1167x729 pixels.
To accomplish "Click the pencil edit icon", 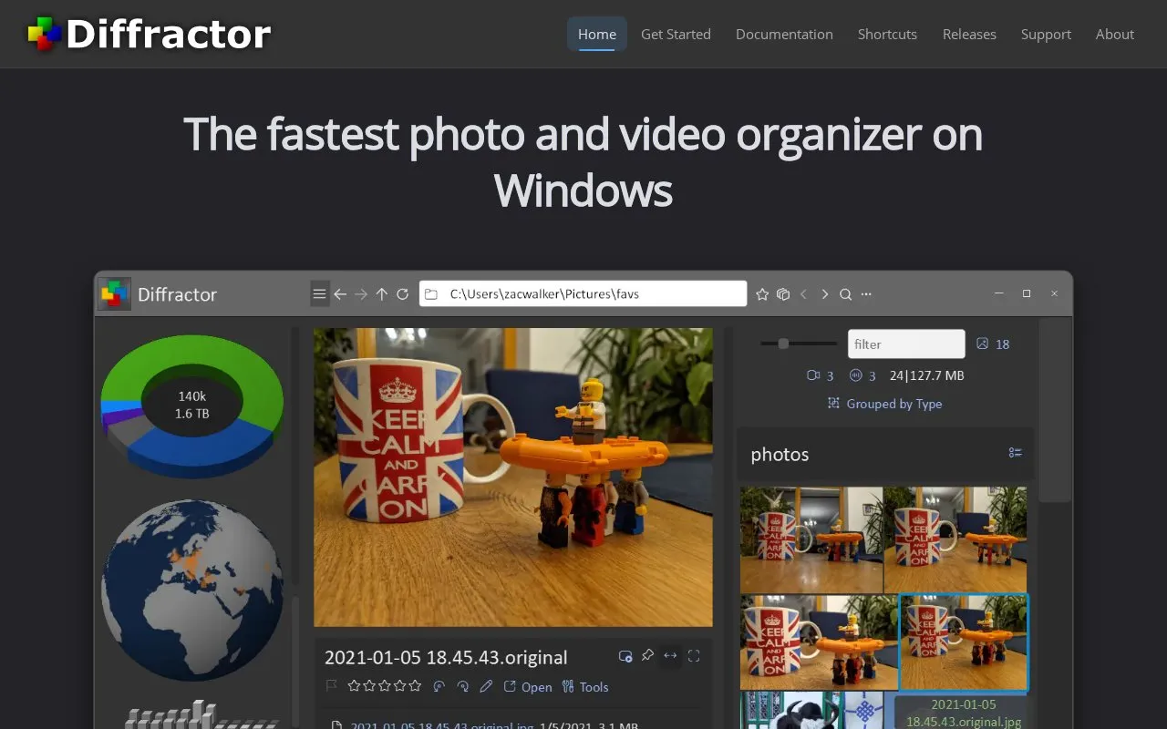I will click(486, 686).
